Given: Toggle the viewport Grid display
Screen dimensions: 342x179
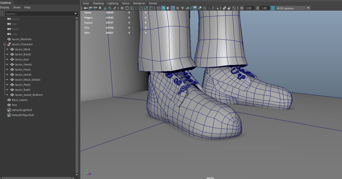Looking at the screenshot, I should [x=122, y=8].
